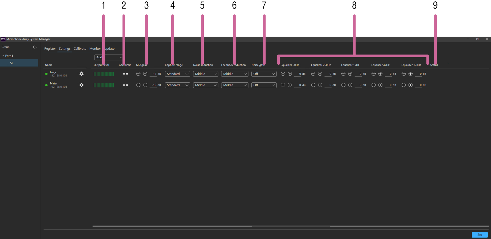Decrease Mater Equalizer 250Hz with minus

[x=313, y=85]
